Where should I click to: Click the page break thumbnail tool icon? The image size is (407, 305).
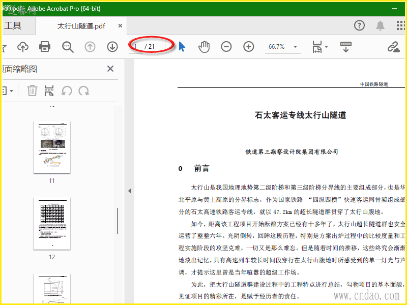click(49, 91)
